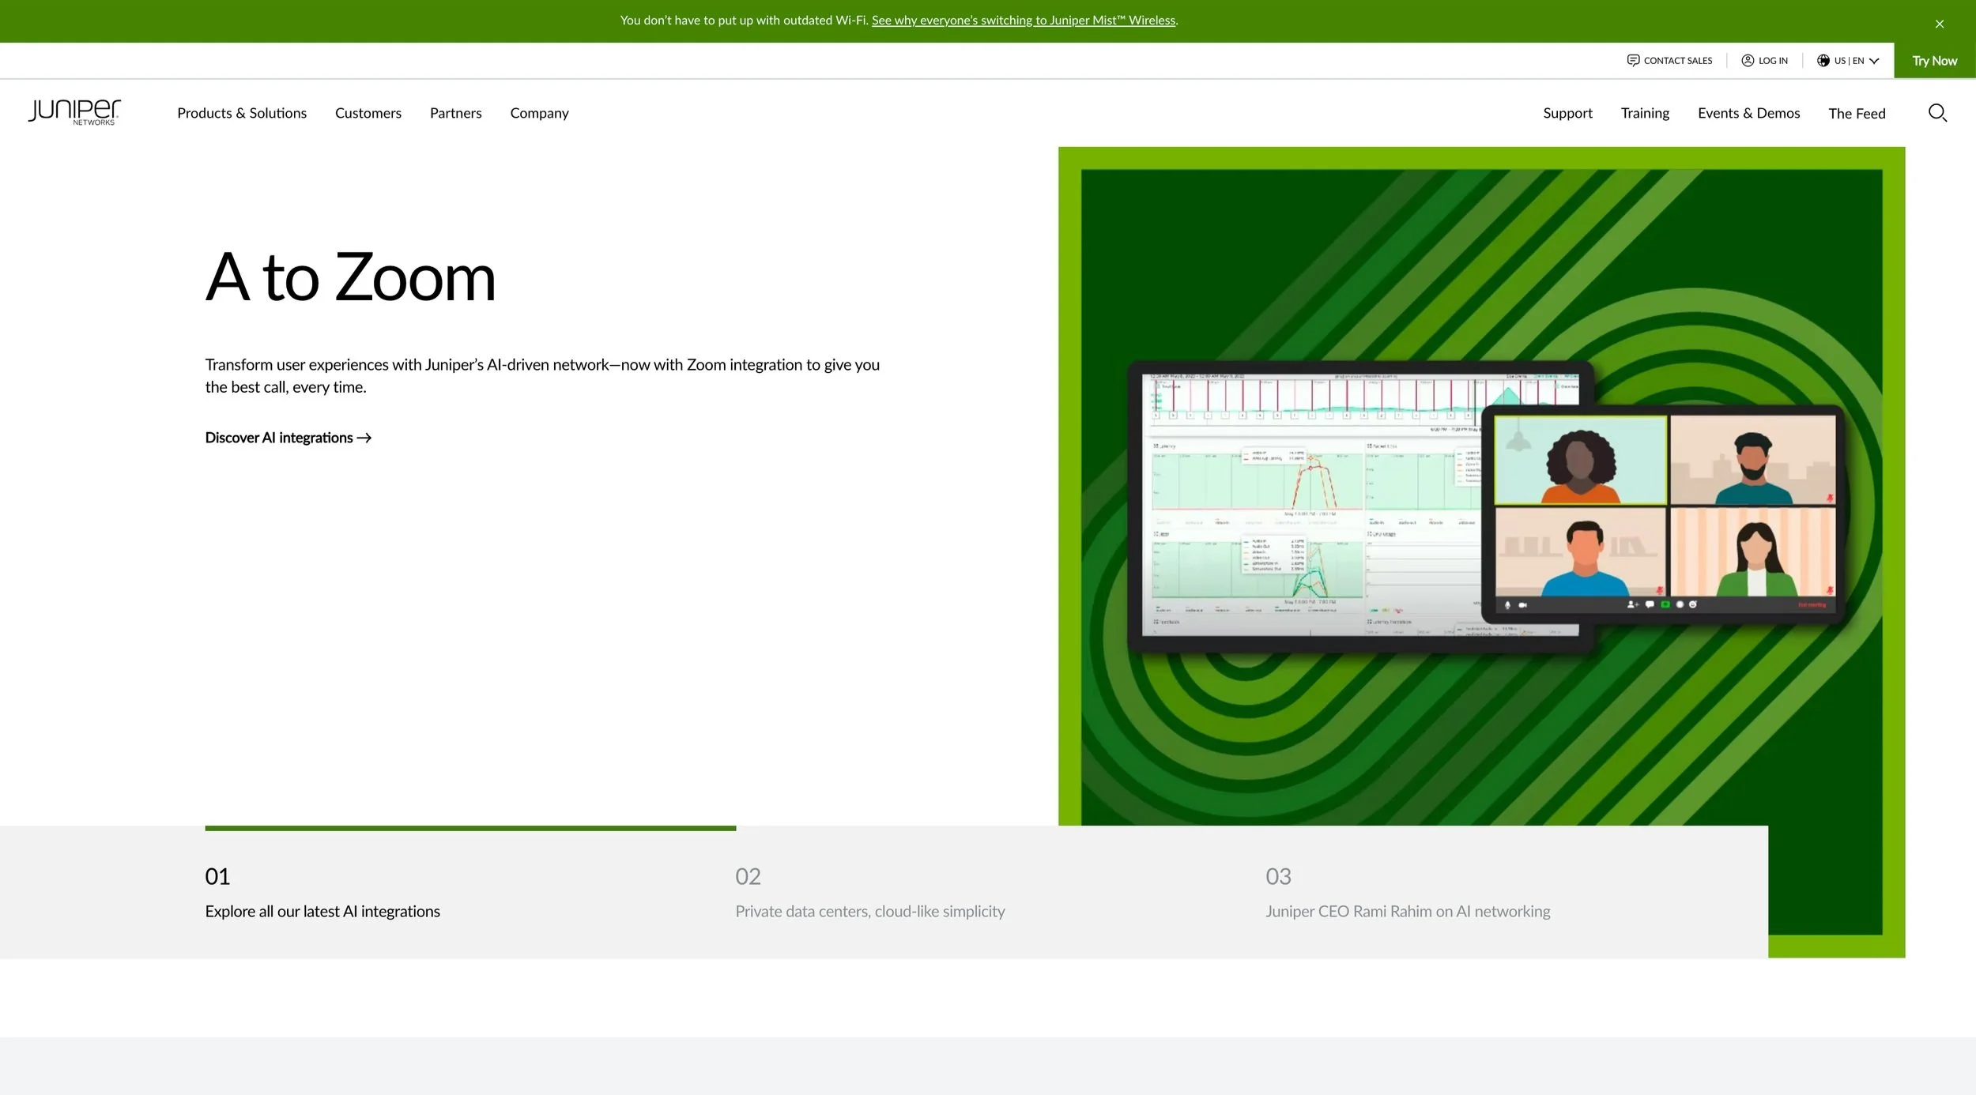Select slide 01 Explore all our latest AI integrations
This screenshot has height=1095, width=1976.
coord(322,894)
